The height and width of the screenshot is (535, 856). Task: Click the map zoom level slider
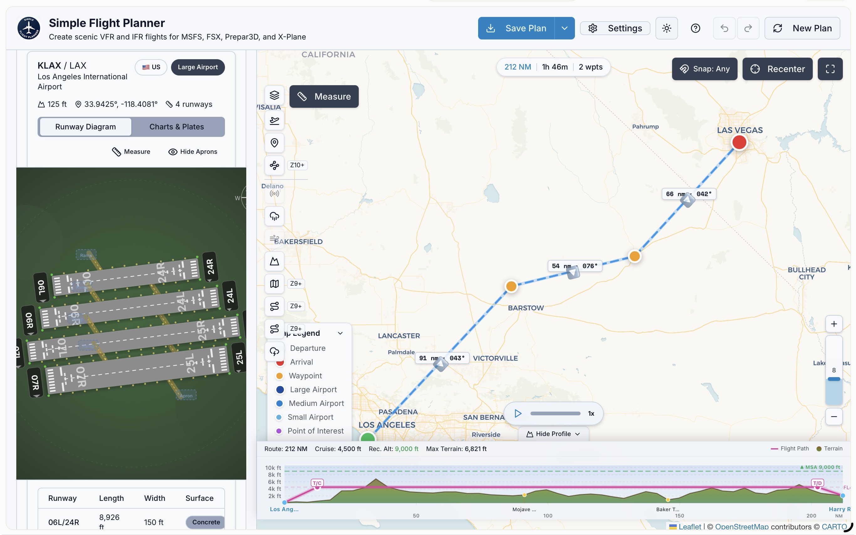point(834,371)
